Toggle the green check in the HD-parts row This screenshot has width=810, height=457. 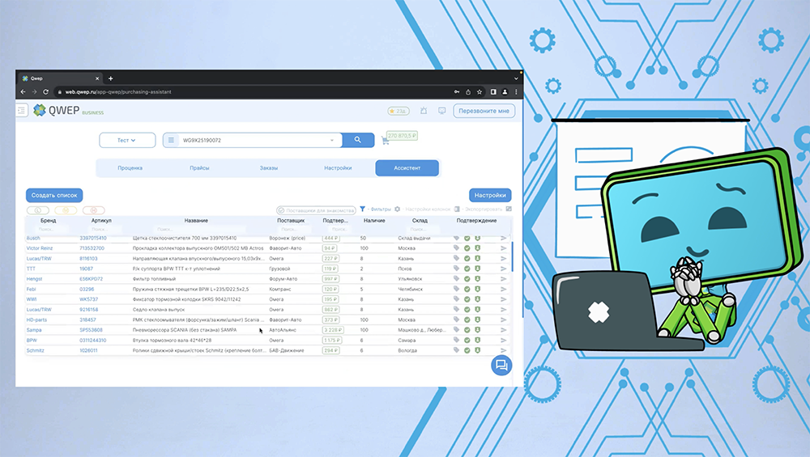click(467, 319)
